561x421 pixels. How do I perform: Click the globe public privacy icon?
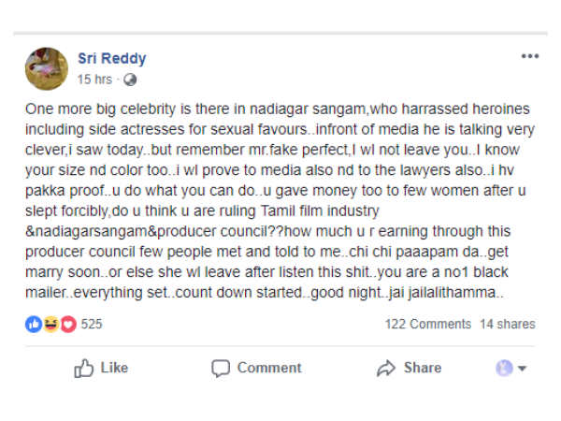pyautogui.click(x=130, y=80)
